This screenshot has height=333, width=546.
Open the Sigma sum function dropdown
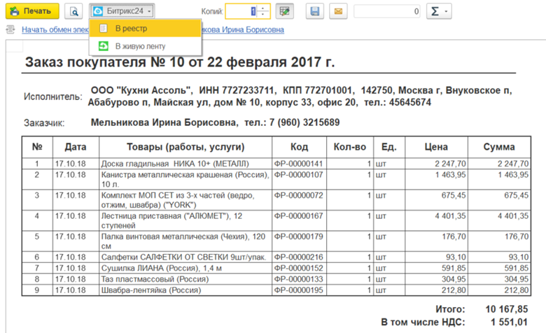tap(438, 11)
